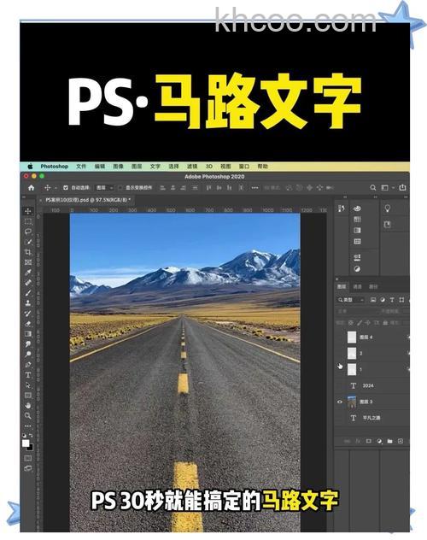Open the 文件 menu
Screen dimensions: 427x540
81,167
